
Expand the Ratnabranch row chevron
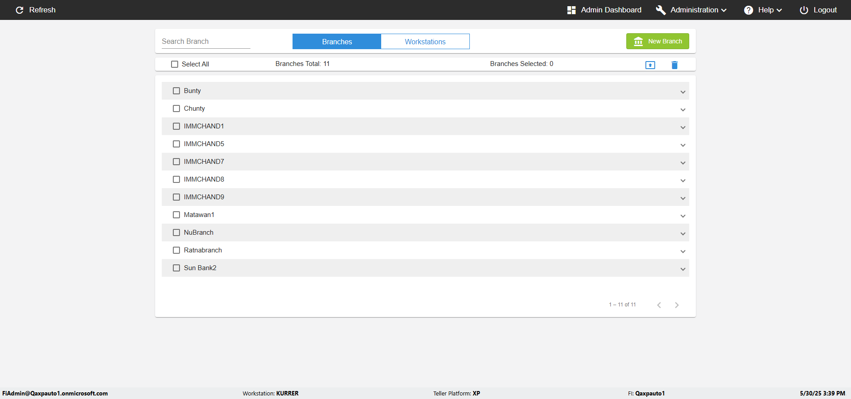[683, 252]
